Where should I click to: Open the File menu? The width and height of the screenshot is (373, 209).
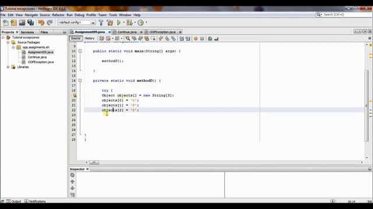(x=3, y=15)
